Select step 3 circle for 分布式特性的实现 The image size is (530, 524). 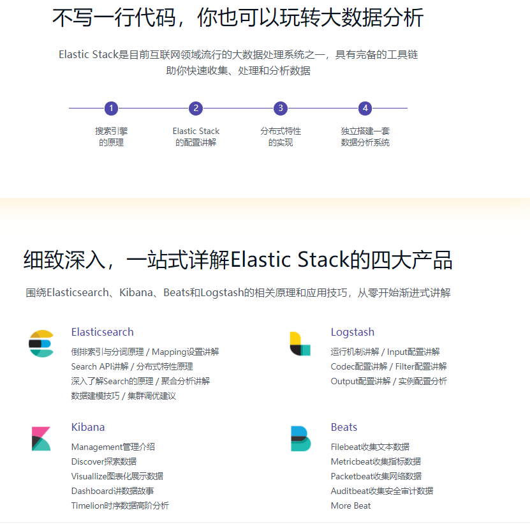(x=281, y=109)
